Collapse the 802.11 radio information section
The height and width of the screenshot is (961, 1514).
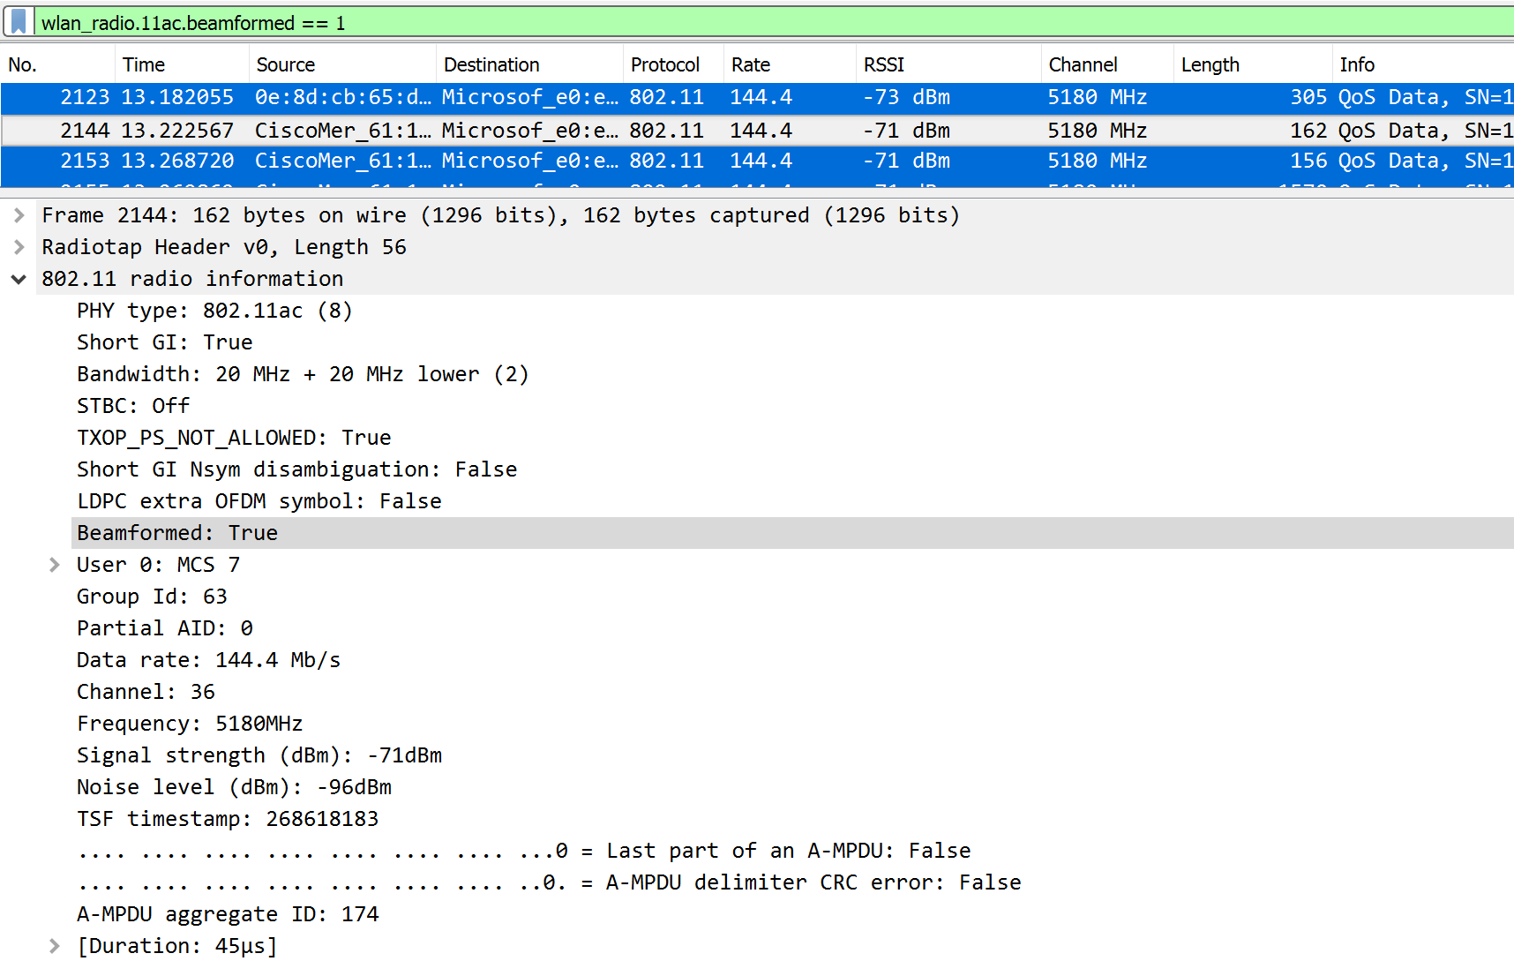click(19, 279)
